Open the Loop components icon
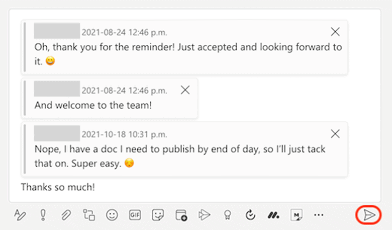The image size is (392, 230). 89,215
